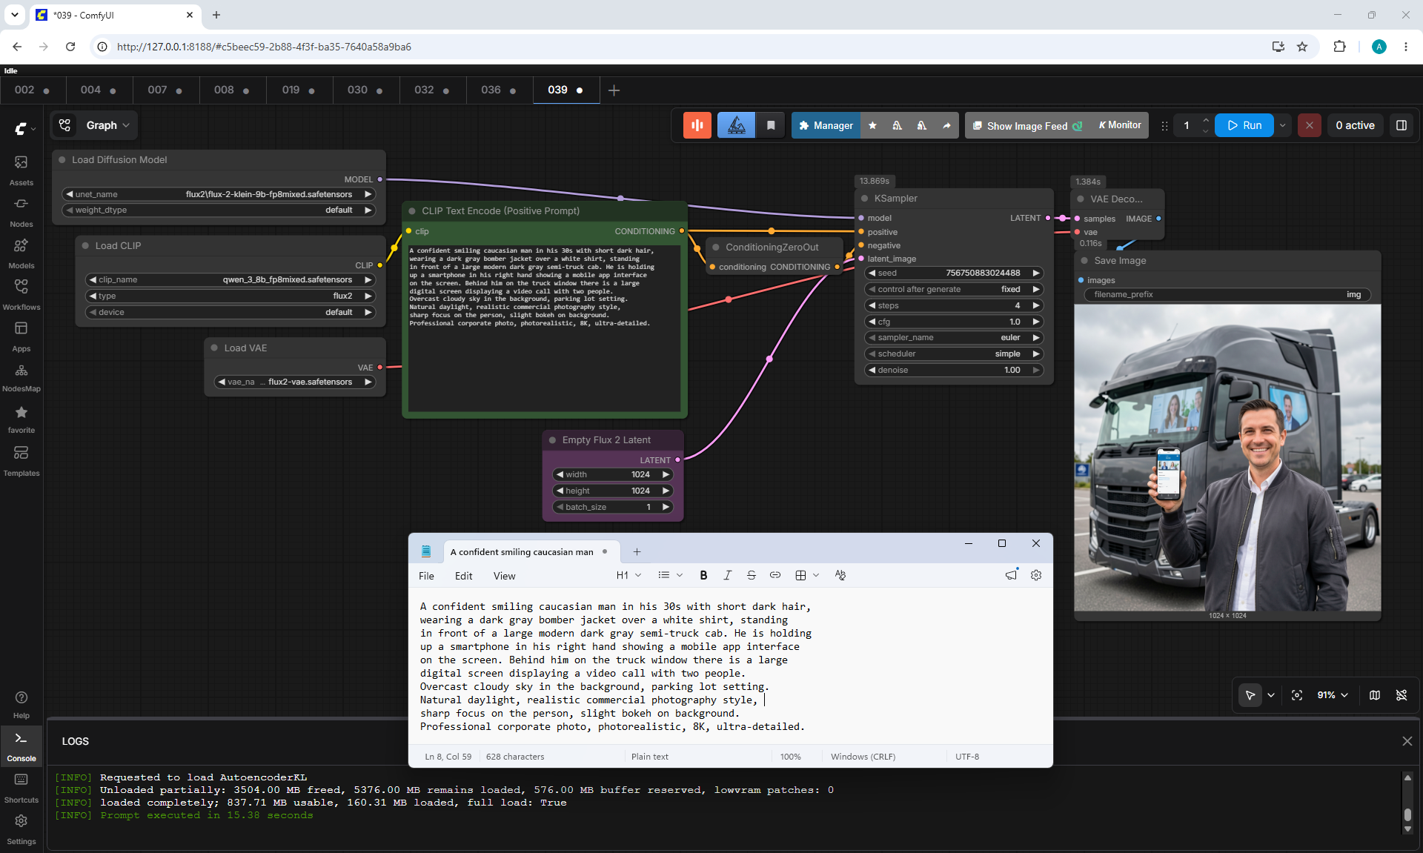Switch to workflow tab 019
Viewport: 1423px width, 853px height.
[299, 90]
